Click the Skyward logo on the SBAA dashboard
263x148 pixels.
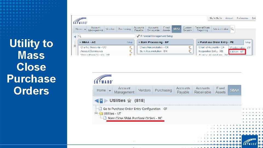coord(80,21)
